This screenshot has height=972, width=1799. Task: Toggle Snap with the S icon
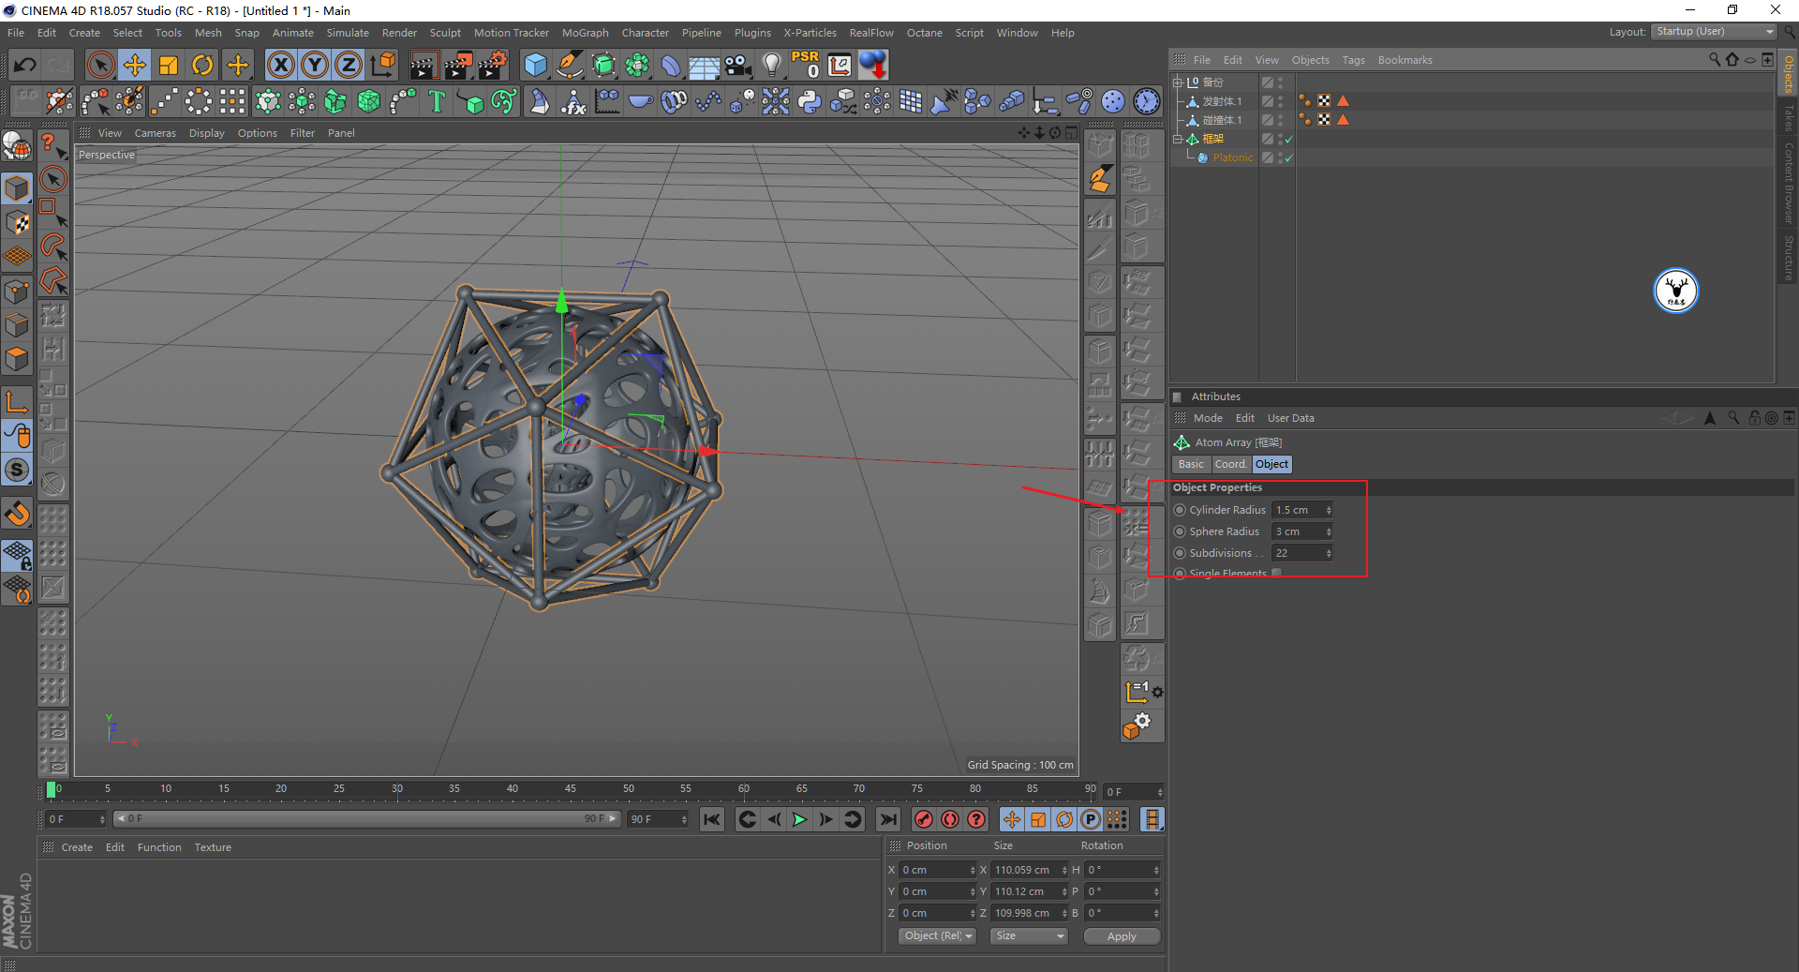[x=17, y=471]
